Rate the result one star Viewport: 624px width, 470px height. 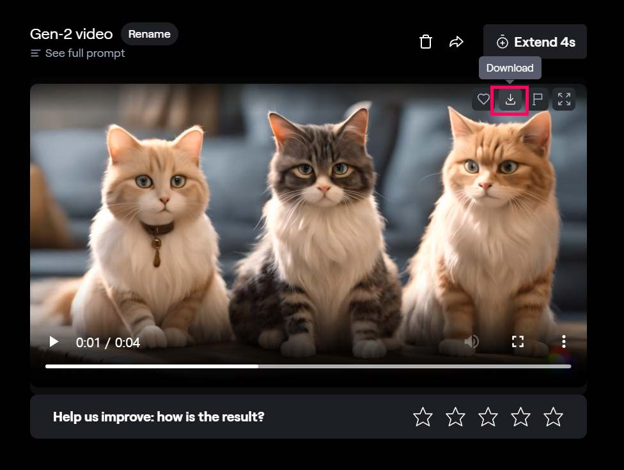(423, 417)
